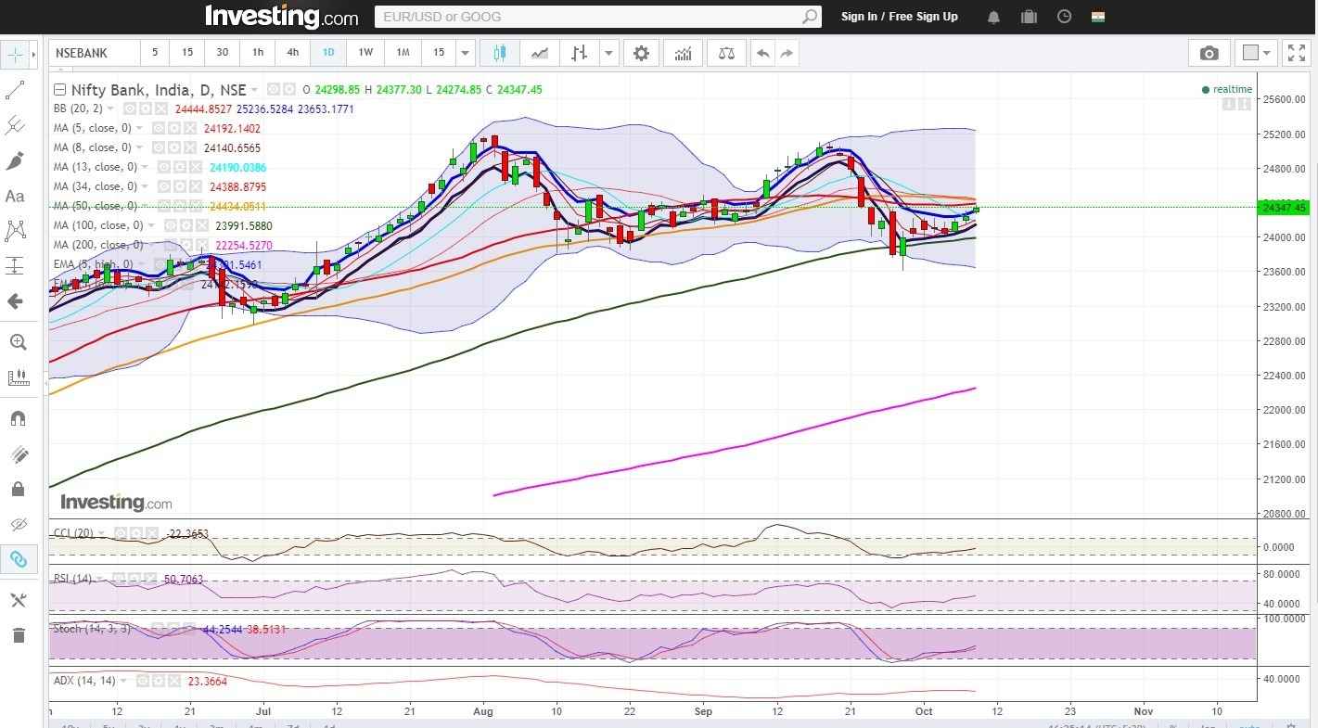
Task: Remove the MA (100, close, 0) indicator
Action: (x=199, y=225)
